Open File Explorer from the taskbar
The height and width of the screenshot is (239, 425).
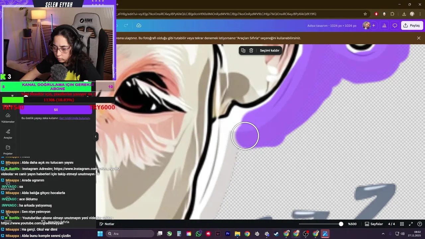pyautogui.click(x=237, y=234)
